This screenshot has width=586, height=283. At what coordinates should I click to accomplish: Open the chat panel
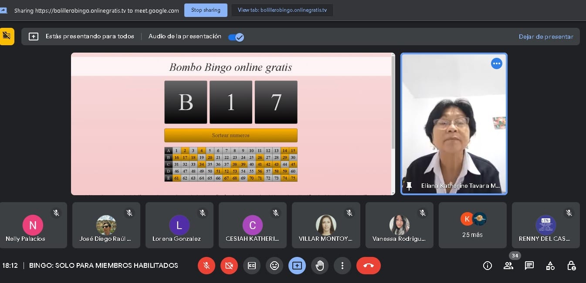coord(529,266)
